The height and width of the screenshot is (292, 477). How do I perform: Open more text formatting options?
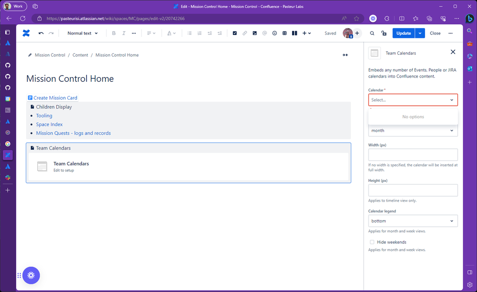pos(134,33)
